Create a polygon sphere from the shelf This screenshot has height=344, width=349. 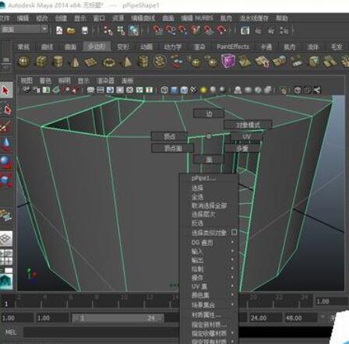[x=24, y=61]
